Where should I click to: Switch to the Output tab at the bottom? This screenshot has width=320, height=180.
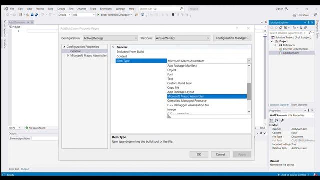point(25,169)
